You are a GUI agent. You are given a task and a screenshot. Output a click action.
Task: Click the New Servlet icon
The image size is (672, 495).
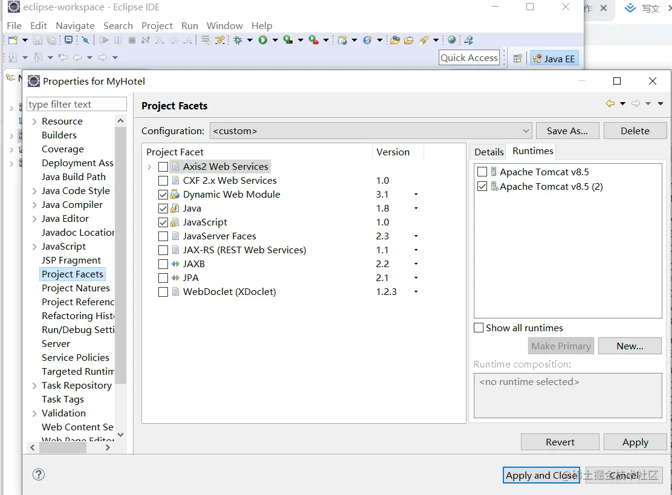pos(367,40)
